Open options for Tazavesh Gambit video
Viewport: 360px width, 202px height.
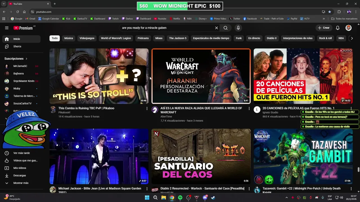351,189
